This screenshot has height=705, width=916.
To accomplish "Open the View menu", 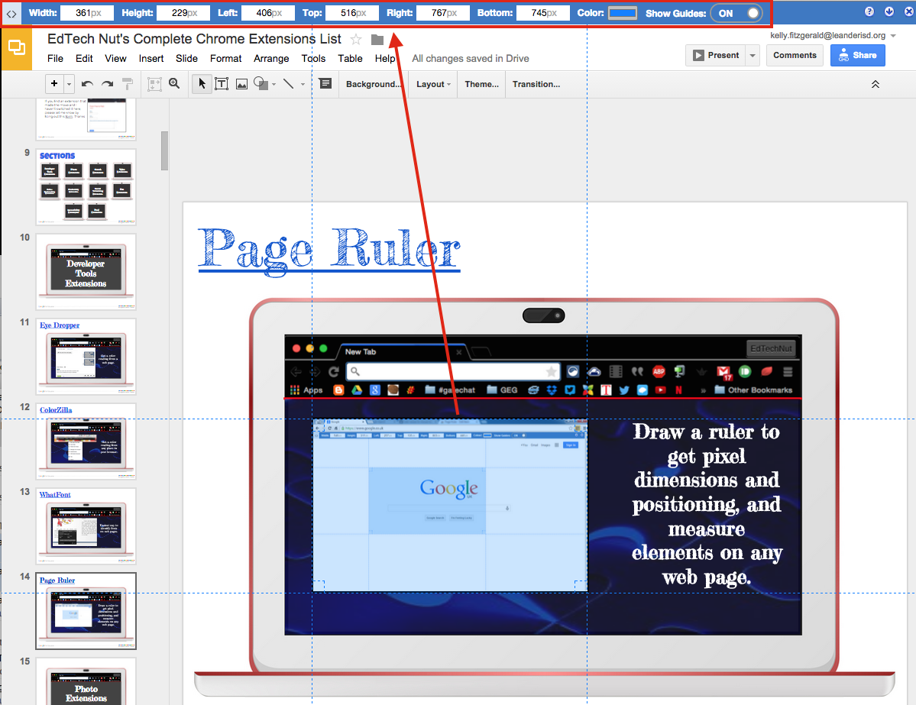I will (x=115, y=58).
